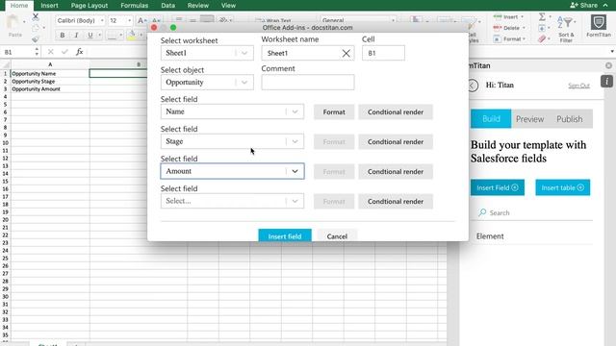Screen dimensions: 616x346
Task: Click the Cut scissors icon
Action: pyautogui.click(x=36, y=17)
